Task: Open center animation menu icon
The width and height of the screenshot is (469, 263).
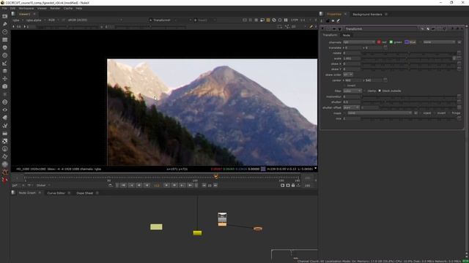Action: coord(385,80)
